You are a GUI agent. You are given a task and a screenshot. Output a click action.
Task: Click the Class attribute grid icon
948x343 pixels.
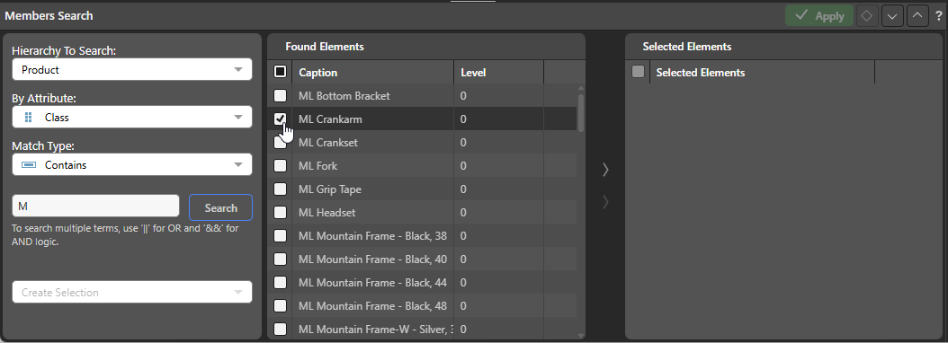click(x=28, y=117)
